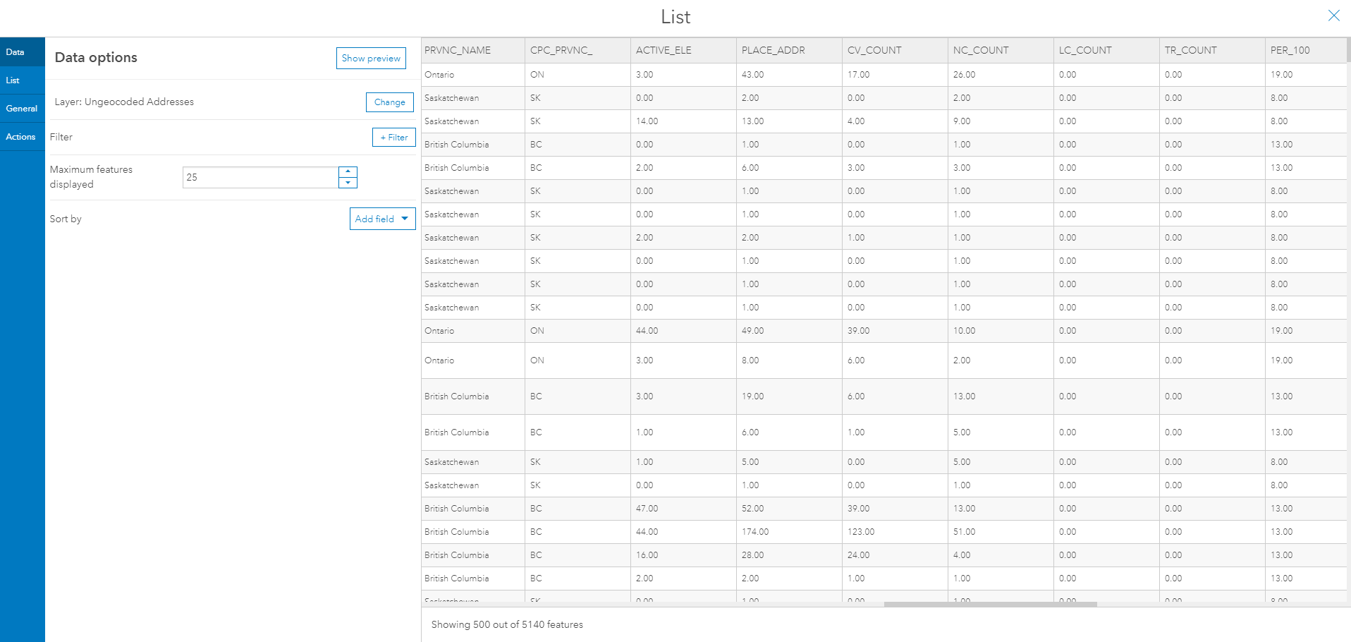Image resolution: width=1351 pixels, height=642 pixels.
Task: Click the NC_COUNT column header
Action: (981, 50)
